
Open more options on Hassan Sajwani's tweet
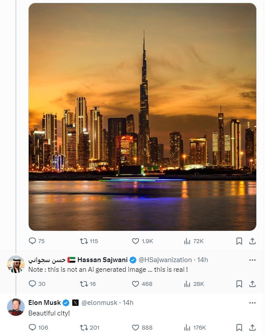[x=252, y=260]
